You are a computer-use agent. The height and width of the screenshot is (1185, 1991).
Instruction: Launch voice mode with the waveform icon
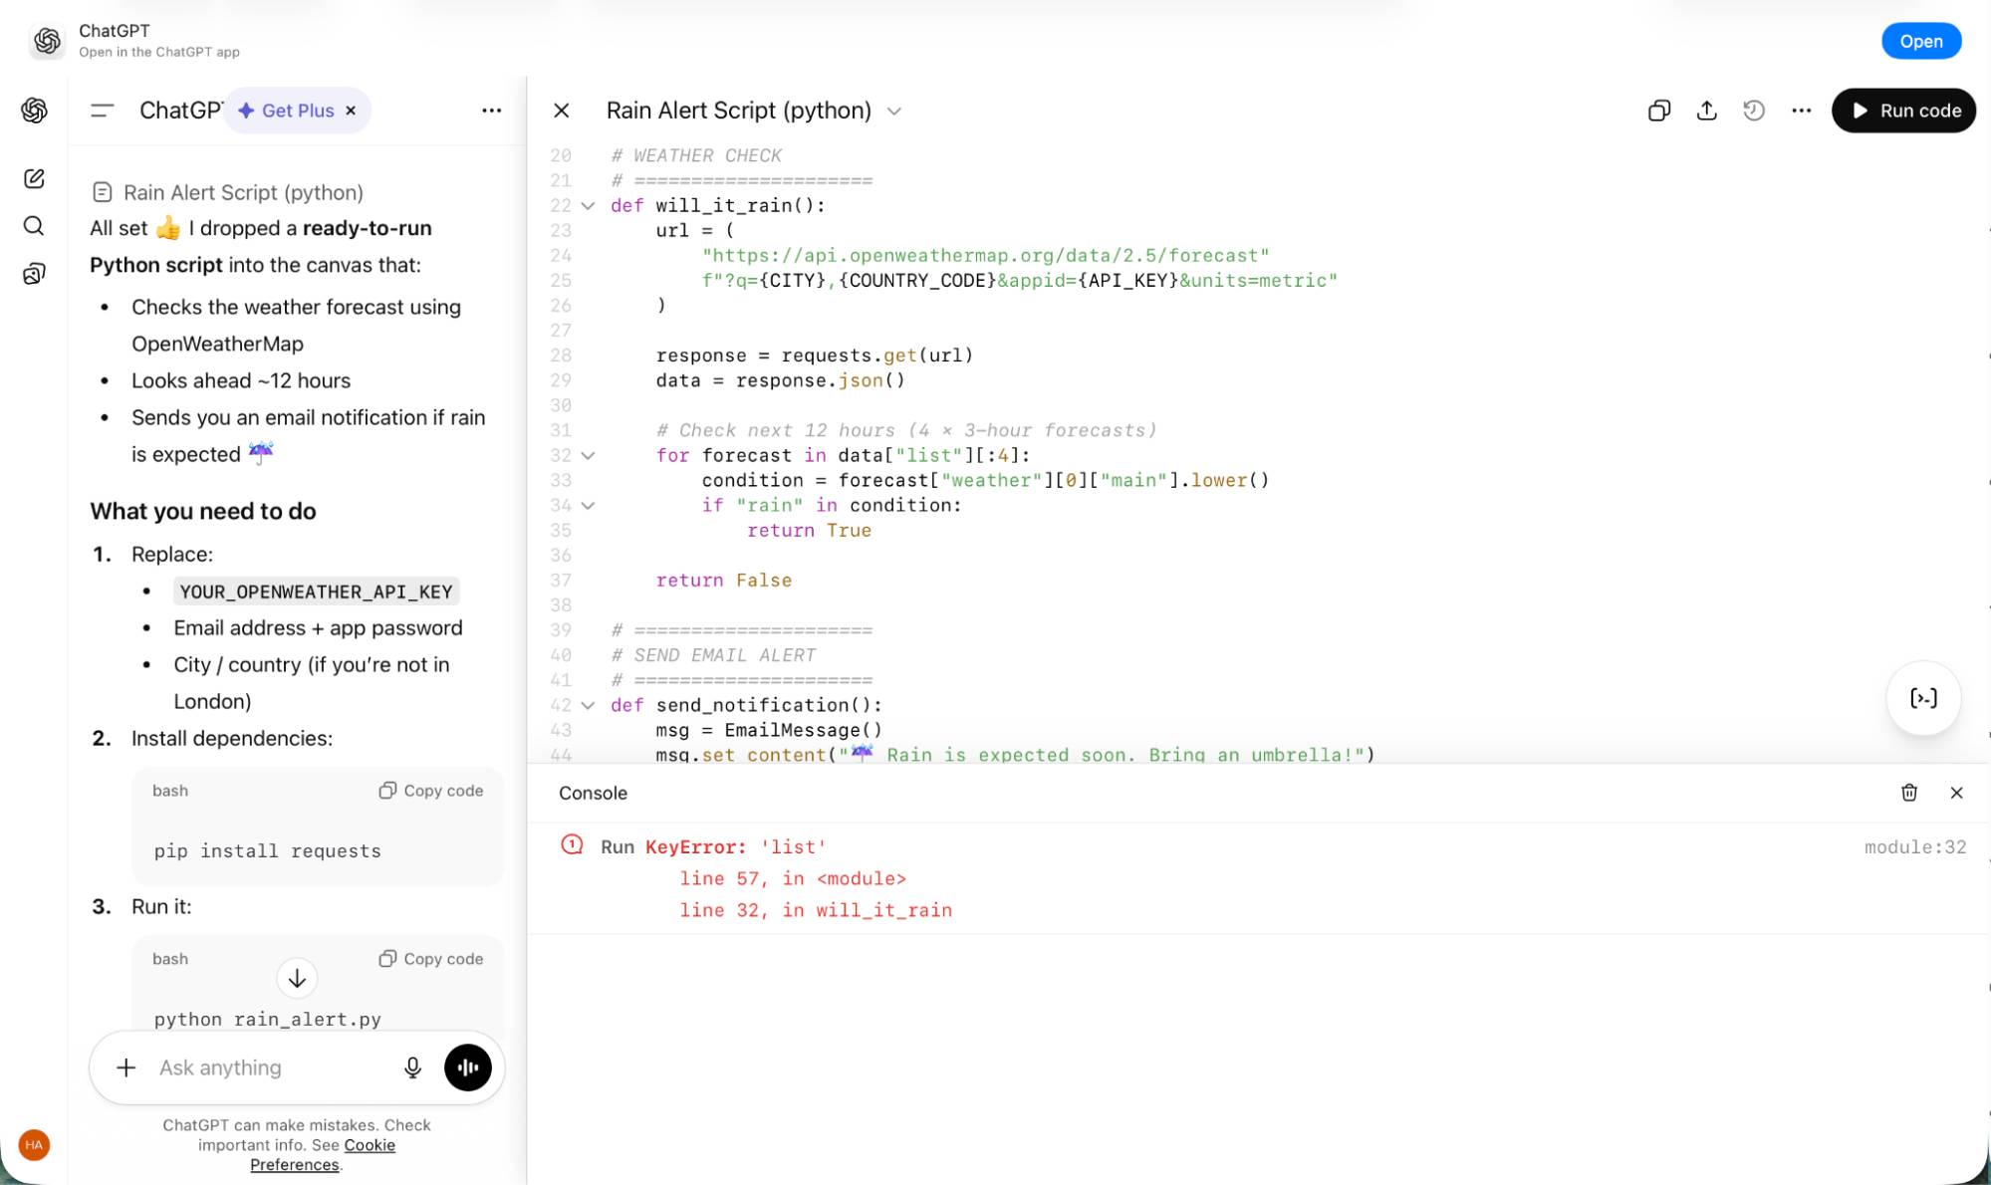(x=468, y=1067)
